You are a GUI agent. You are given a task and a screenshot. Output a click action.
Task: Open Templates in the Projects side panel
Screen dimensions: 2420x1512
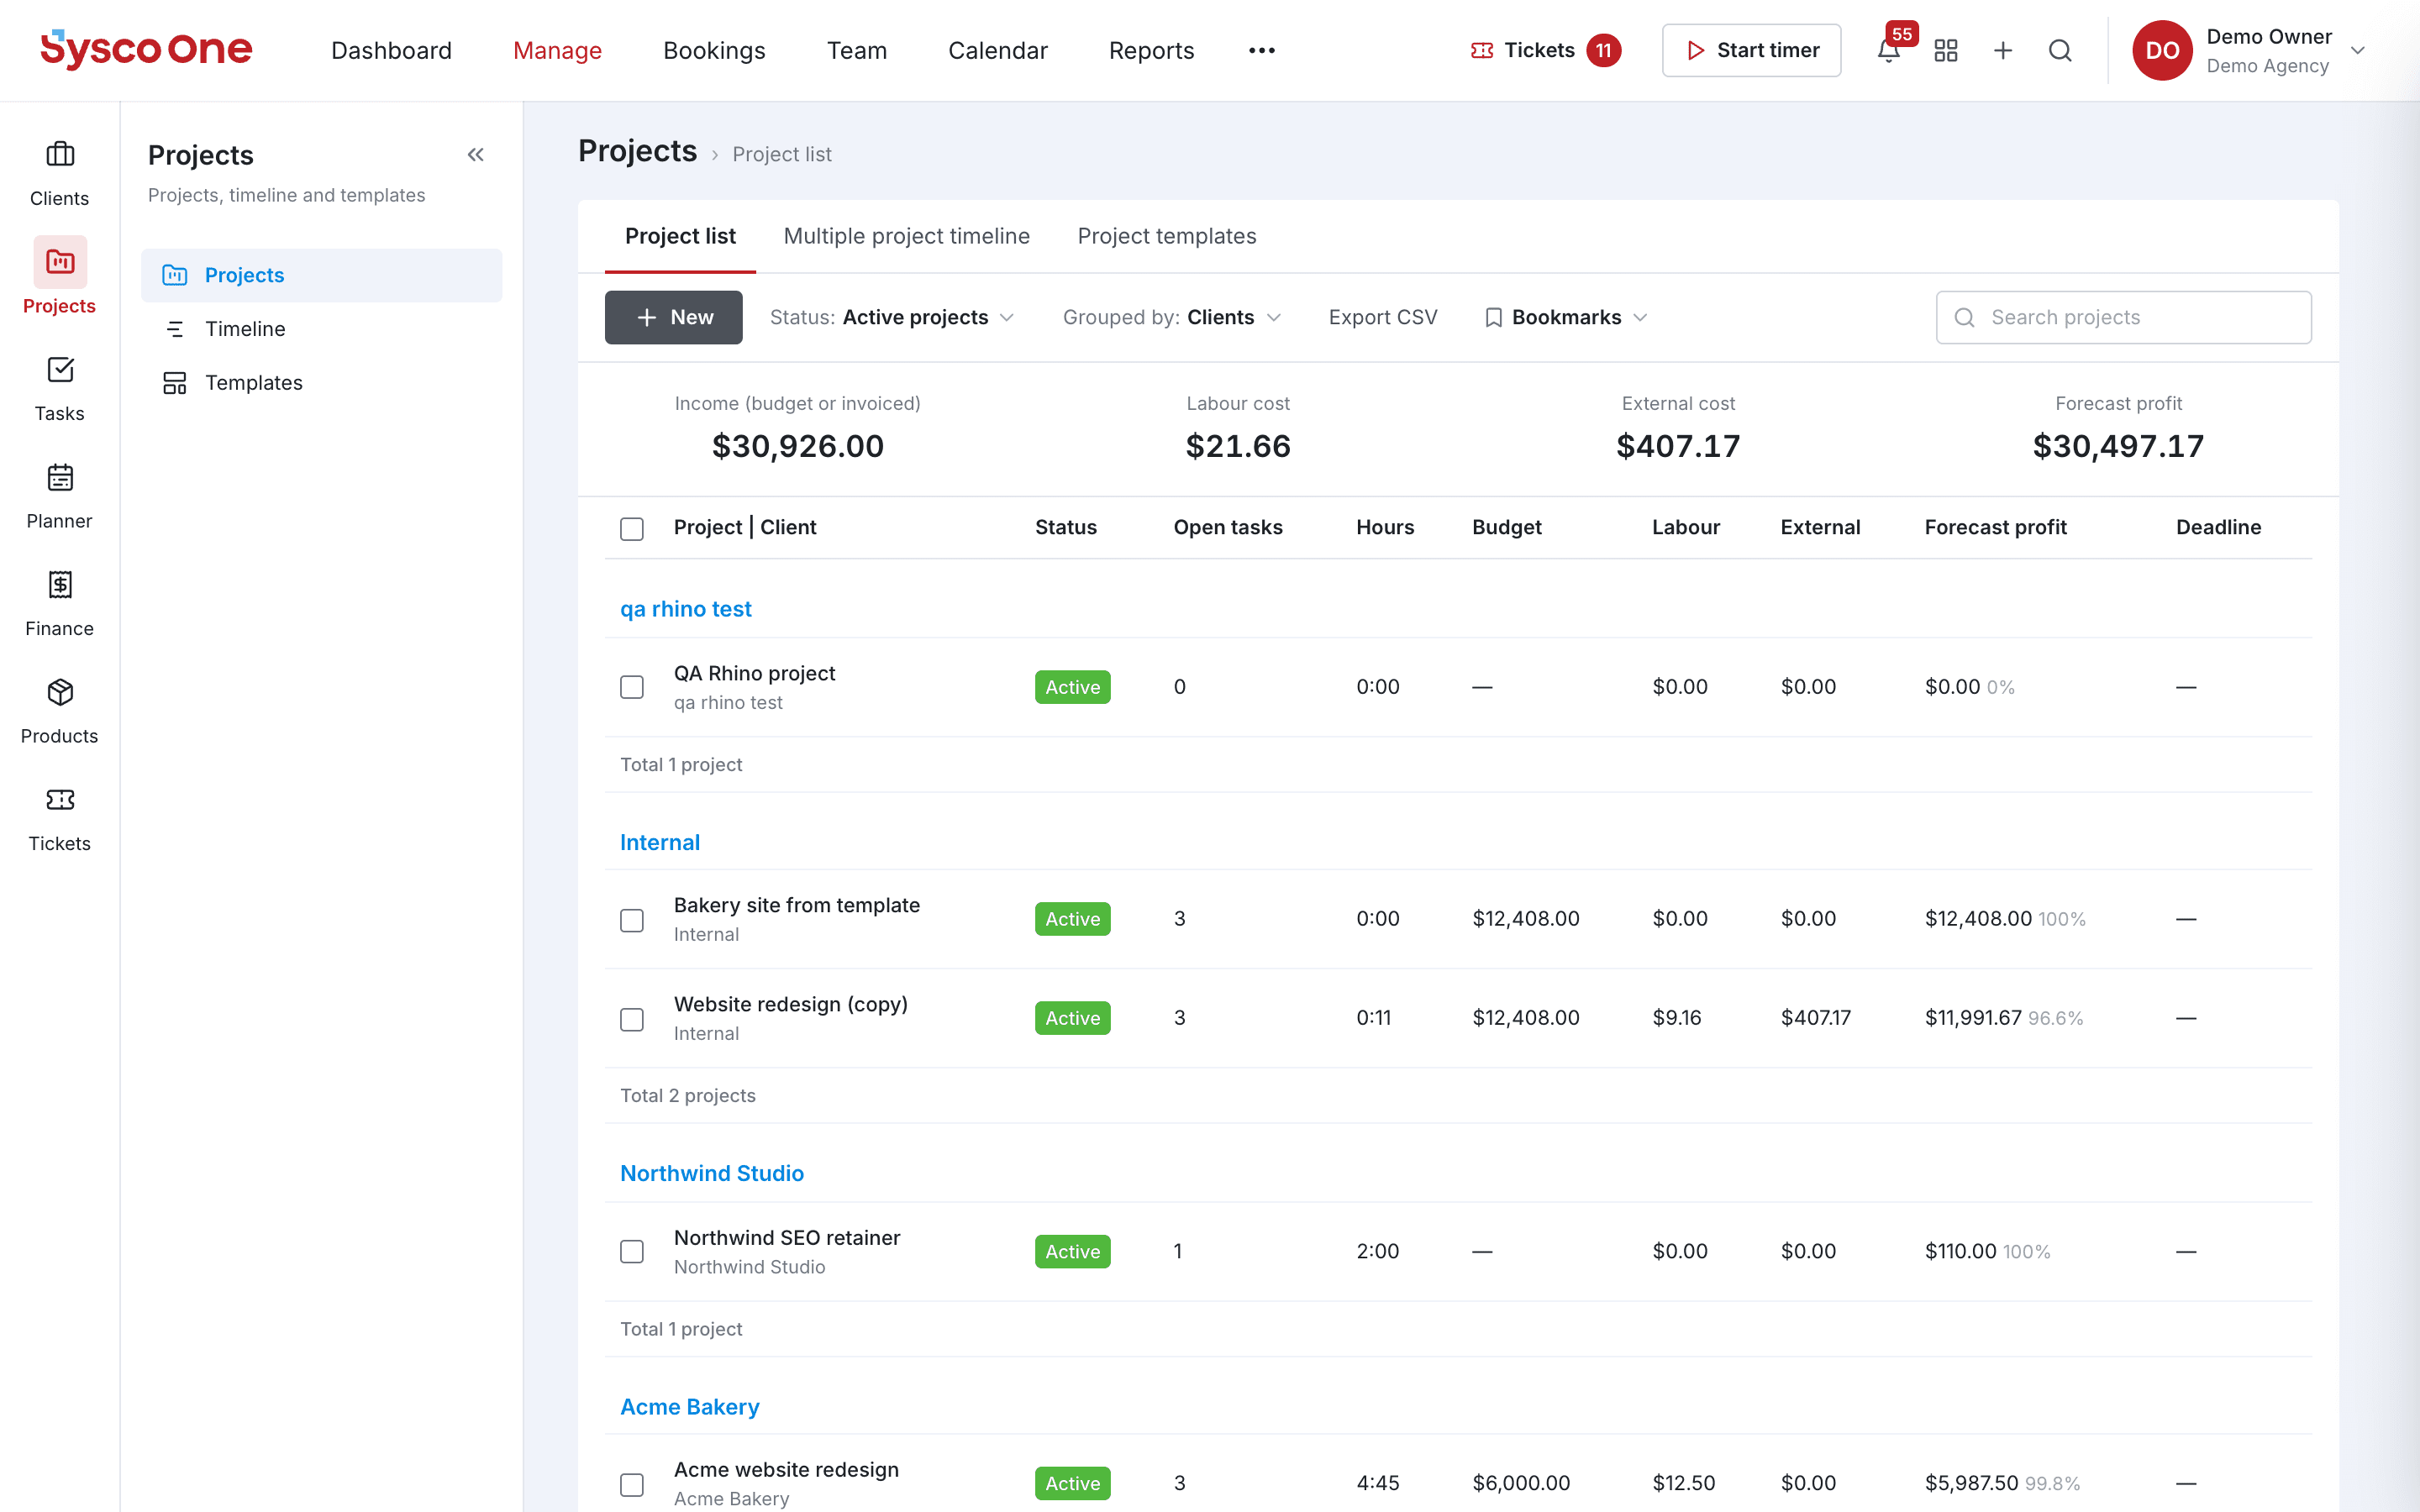[x=322, y=383]
